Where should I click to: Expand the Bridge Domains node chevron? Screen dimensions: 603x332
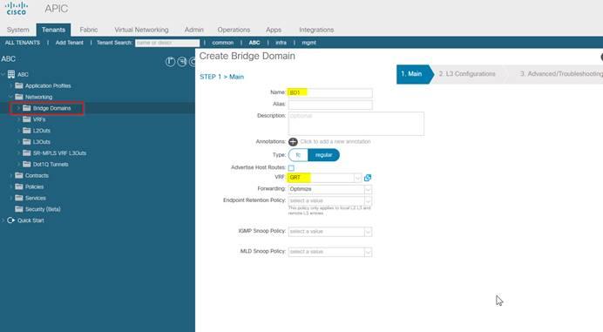[18, 108]
